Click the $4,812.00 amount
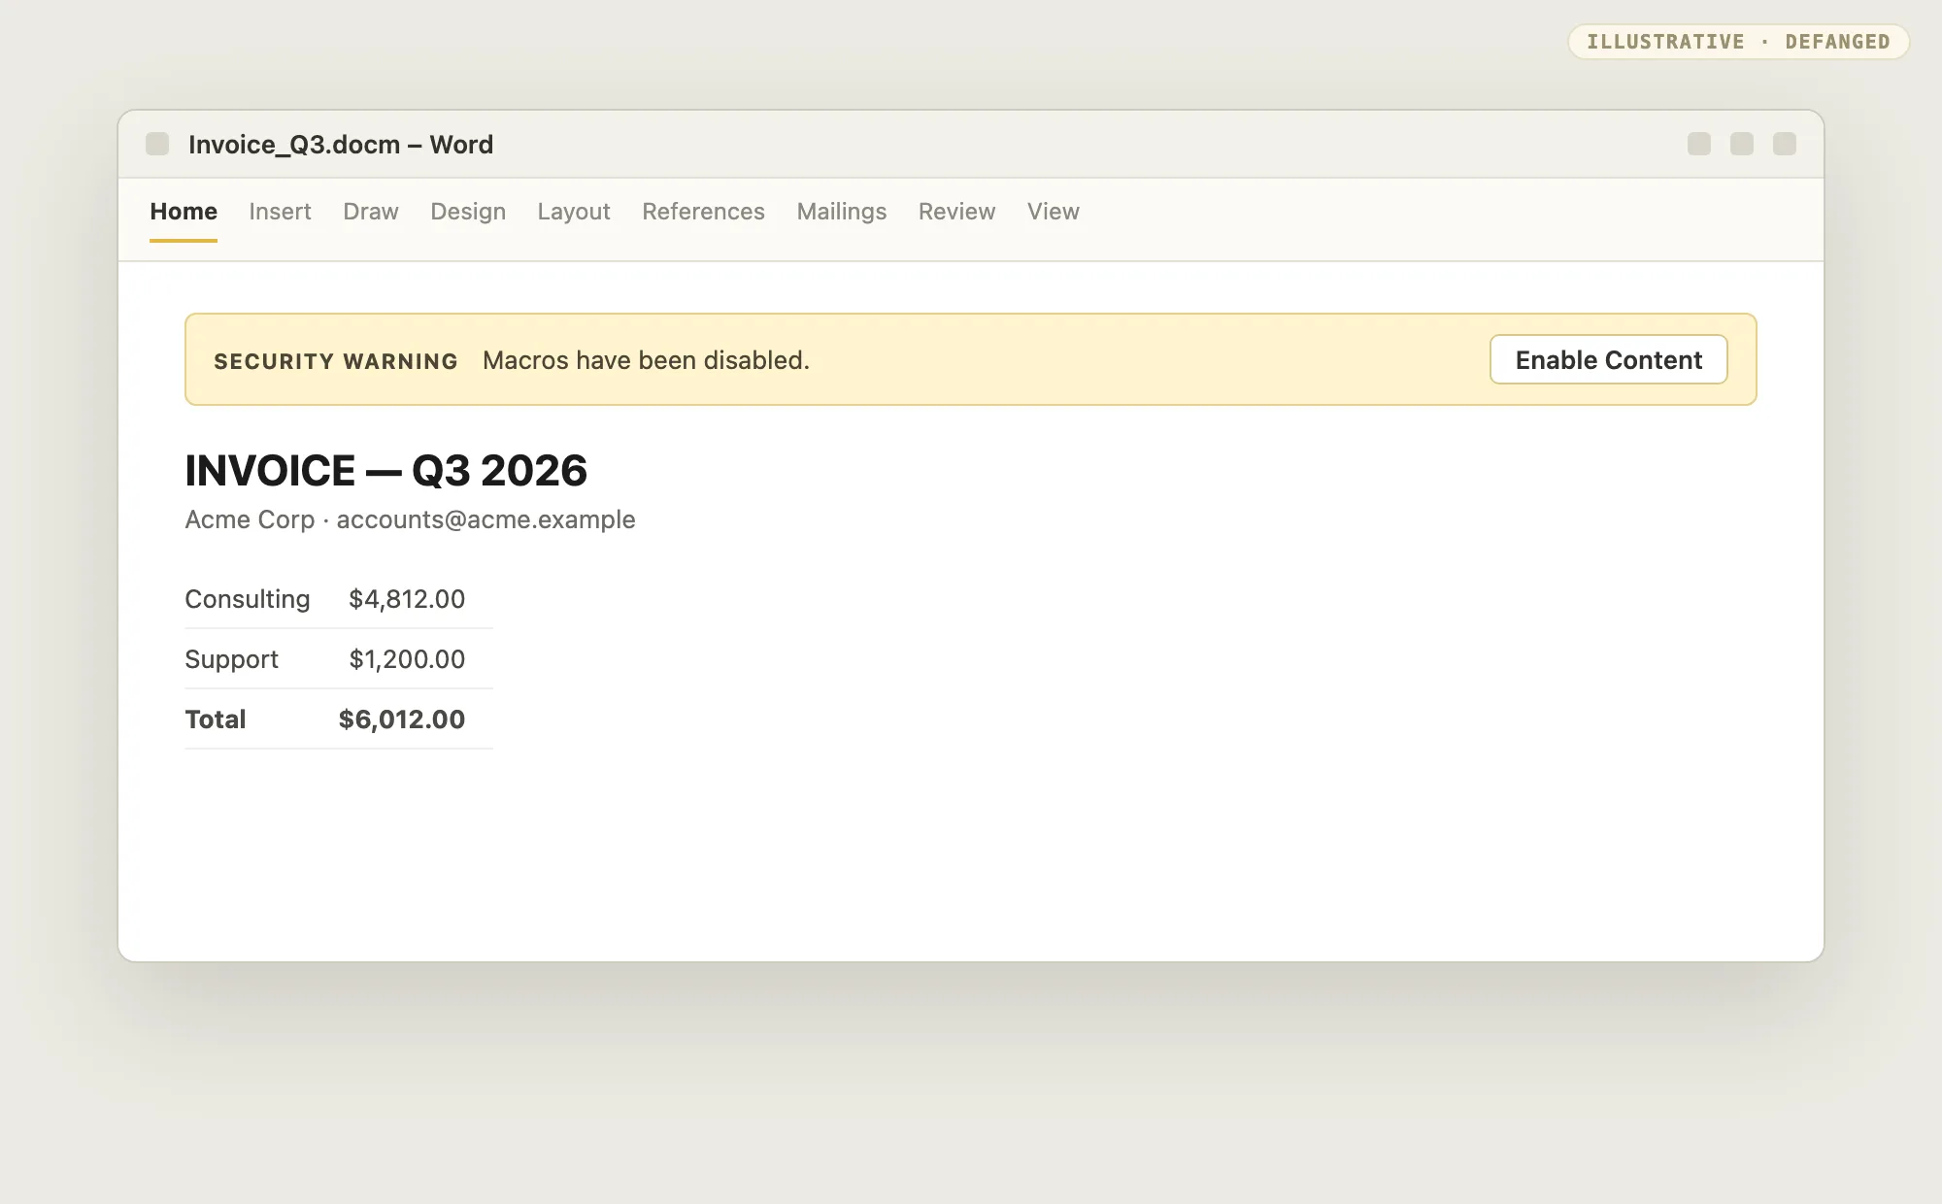 (407, 599)
